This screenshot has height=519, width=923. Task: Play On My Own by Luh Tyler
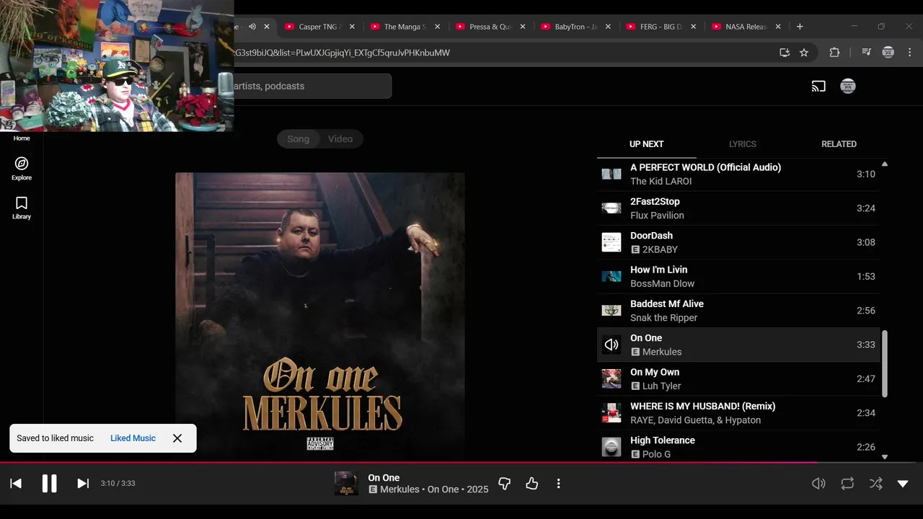coord(738,378)
